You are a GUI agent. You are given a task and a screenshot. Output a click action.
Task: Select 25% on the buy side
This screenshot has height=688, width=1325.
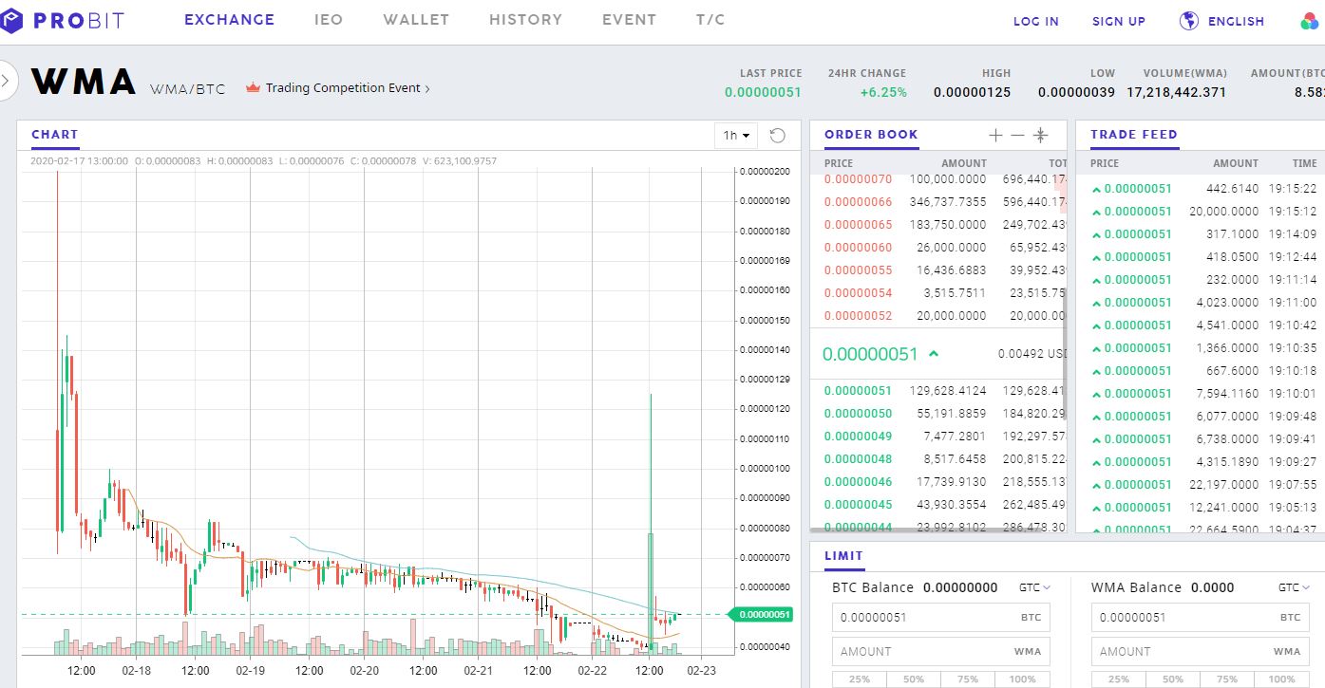[860, 679]
